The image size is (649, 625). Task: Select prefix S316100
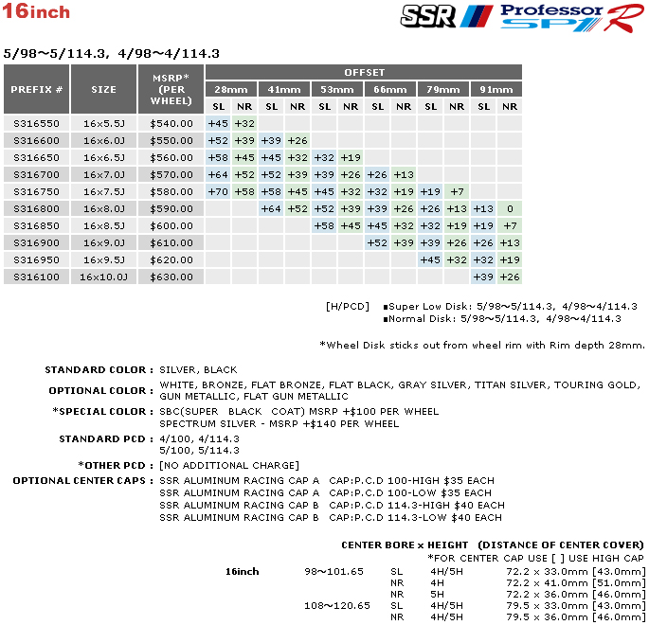click(36, 277)
